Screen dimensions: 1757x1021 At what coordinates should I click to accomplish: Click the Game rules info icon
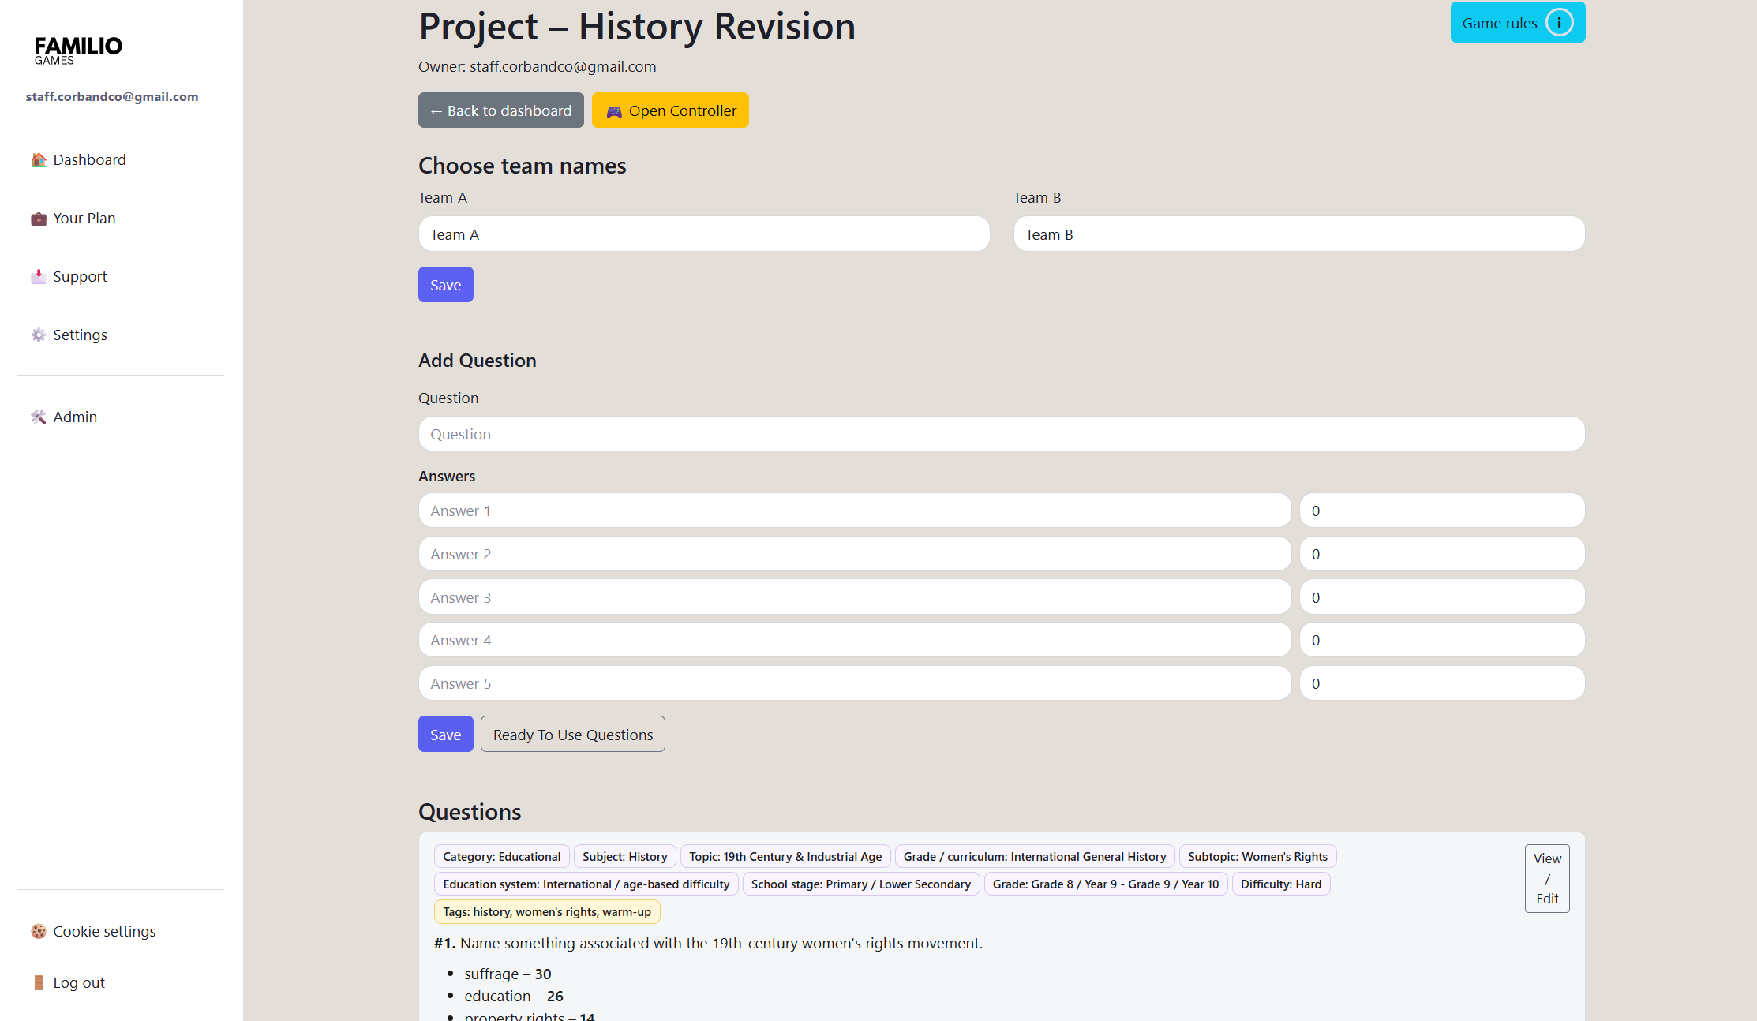tap(1559, 23)
